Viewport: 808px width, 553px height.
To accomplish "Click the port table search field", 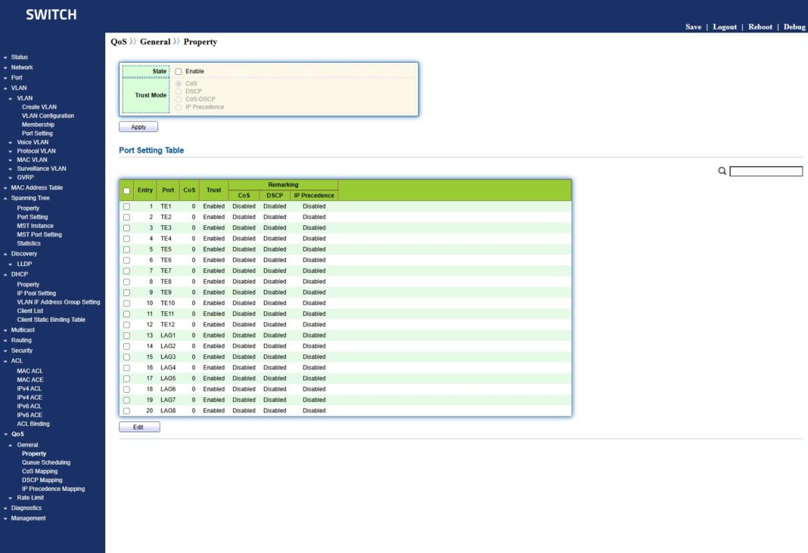I will coord(766,171).
